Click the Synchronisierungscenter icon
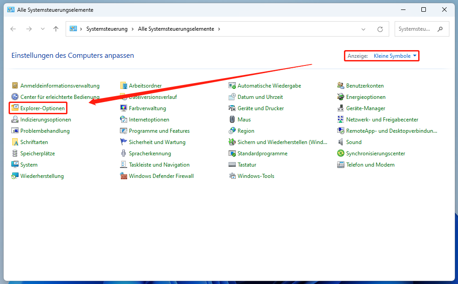This screenshot has height=284, width=458. click(x=341, y=154)
